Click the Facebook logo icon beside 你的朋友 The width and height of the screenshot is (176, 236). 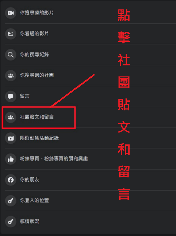pos(11,180)
